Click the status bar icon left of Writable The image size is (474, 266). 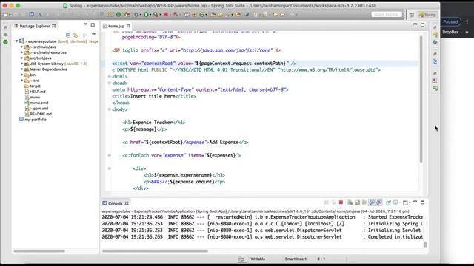click(x=241, y=259)
